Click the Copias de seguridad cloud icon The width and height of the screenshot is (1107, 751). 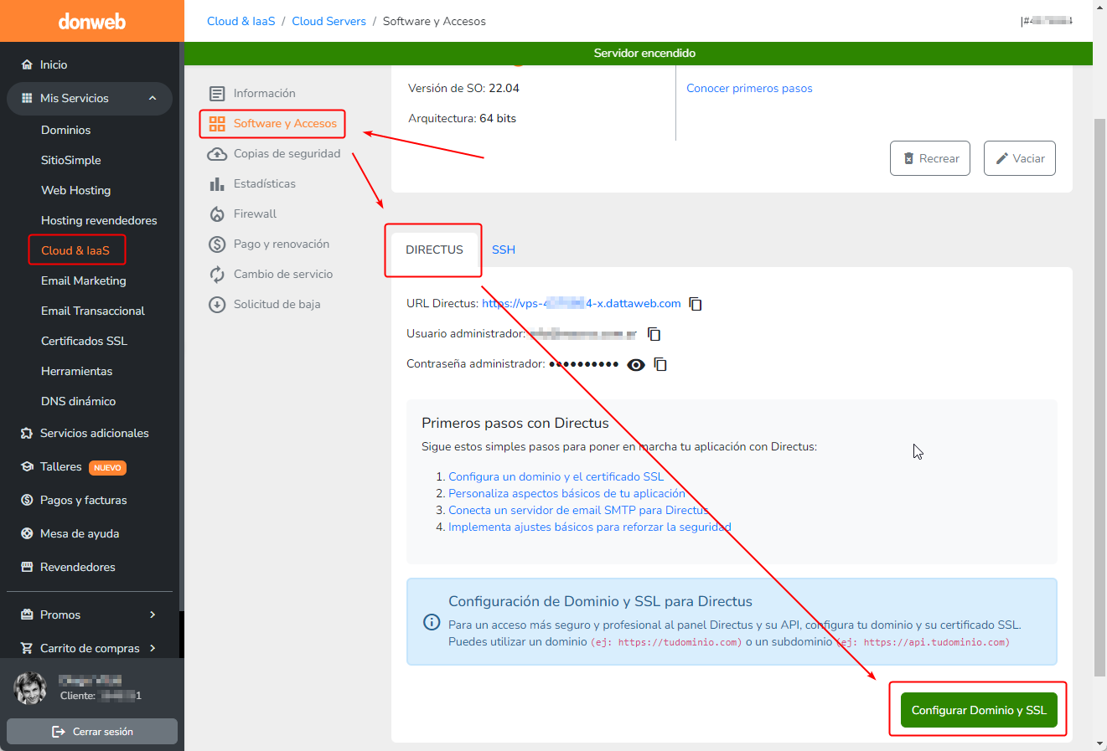[217, 154]
